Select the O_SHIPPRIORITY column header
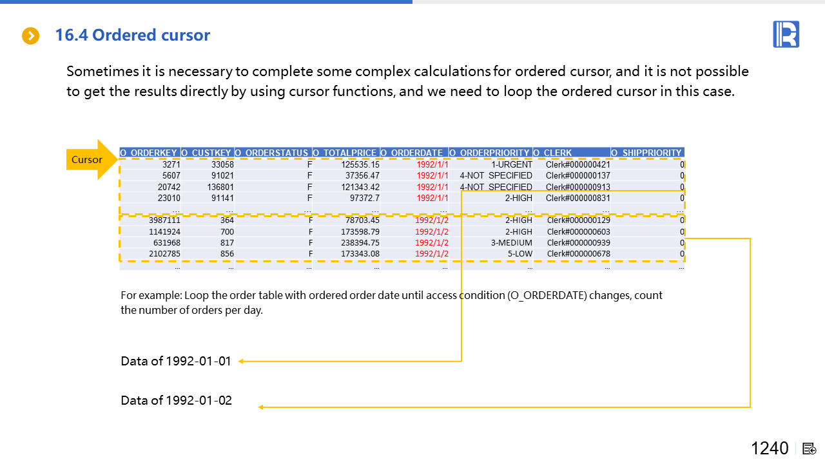This screenshot has height=464, width=825. click(x=646, y=153)
